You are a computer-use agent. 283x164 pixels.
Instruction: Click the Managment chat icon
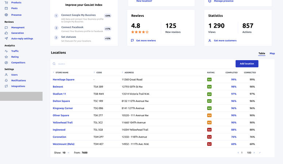[6, 28]
